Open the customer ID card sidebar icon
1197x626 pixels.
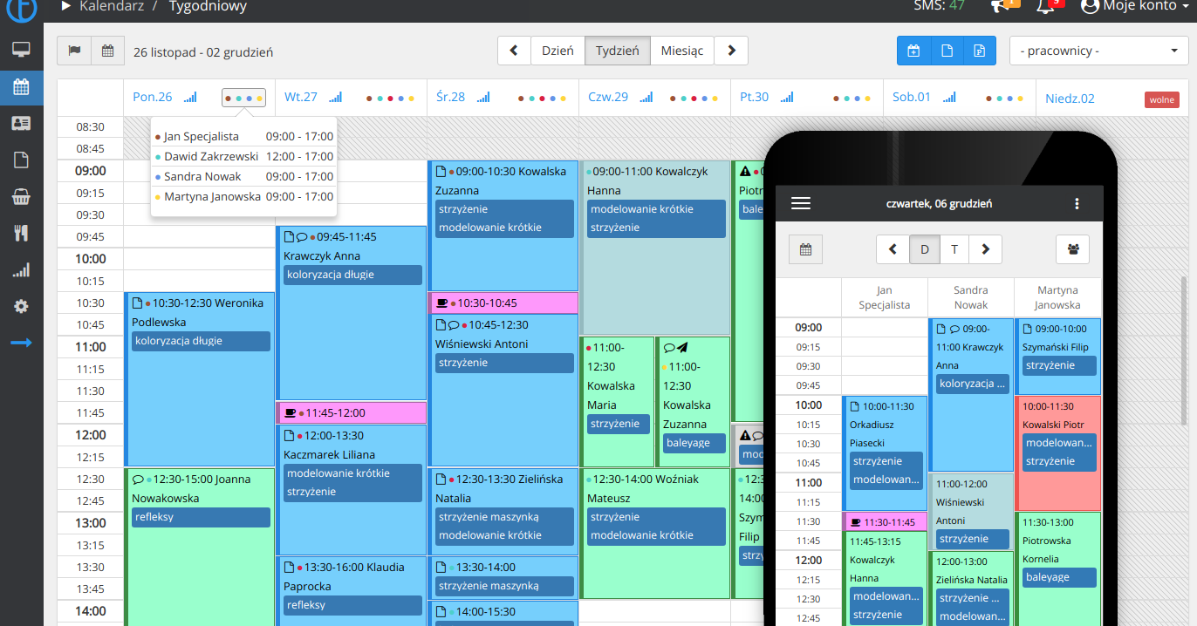coord(21,123)
